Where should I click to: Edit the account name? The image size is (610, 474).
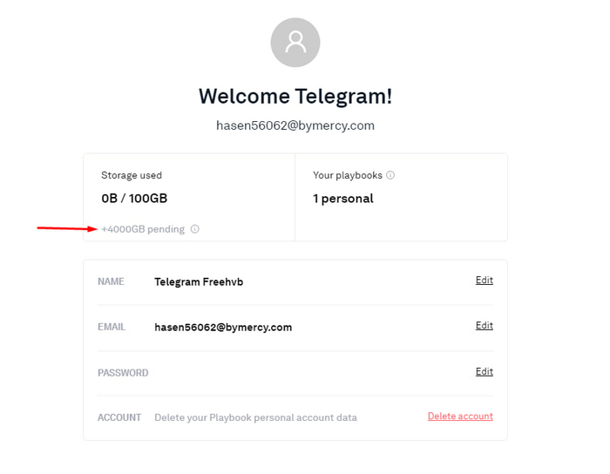pyautogui.click(x=484, y=281)
